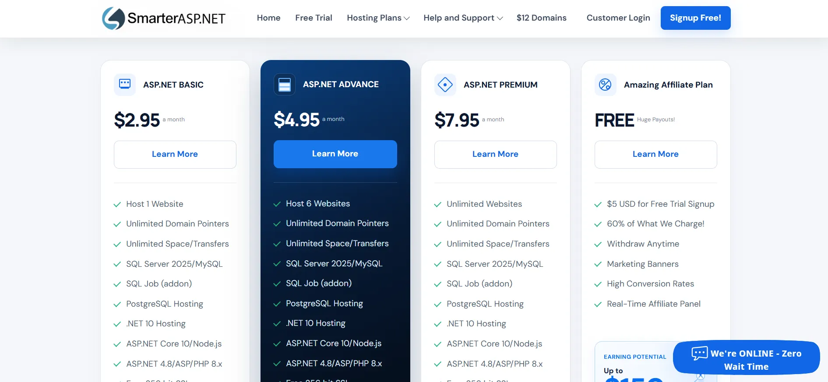This screenshot has width=828, height=382.
Task: Learn More about the Affiliate Plan
Action: click(656, 155)
